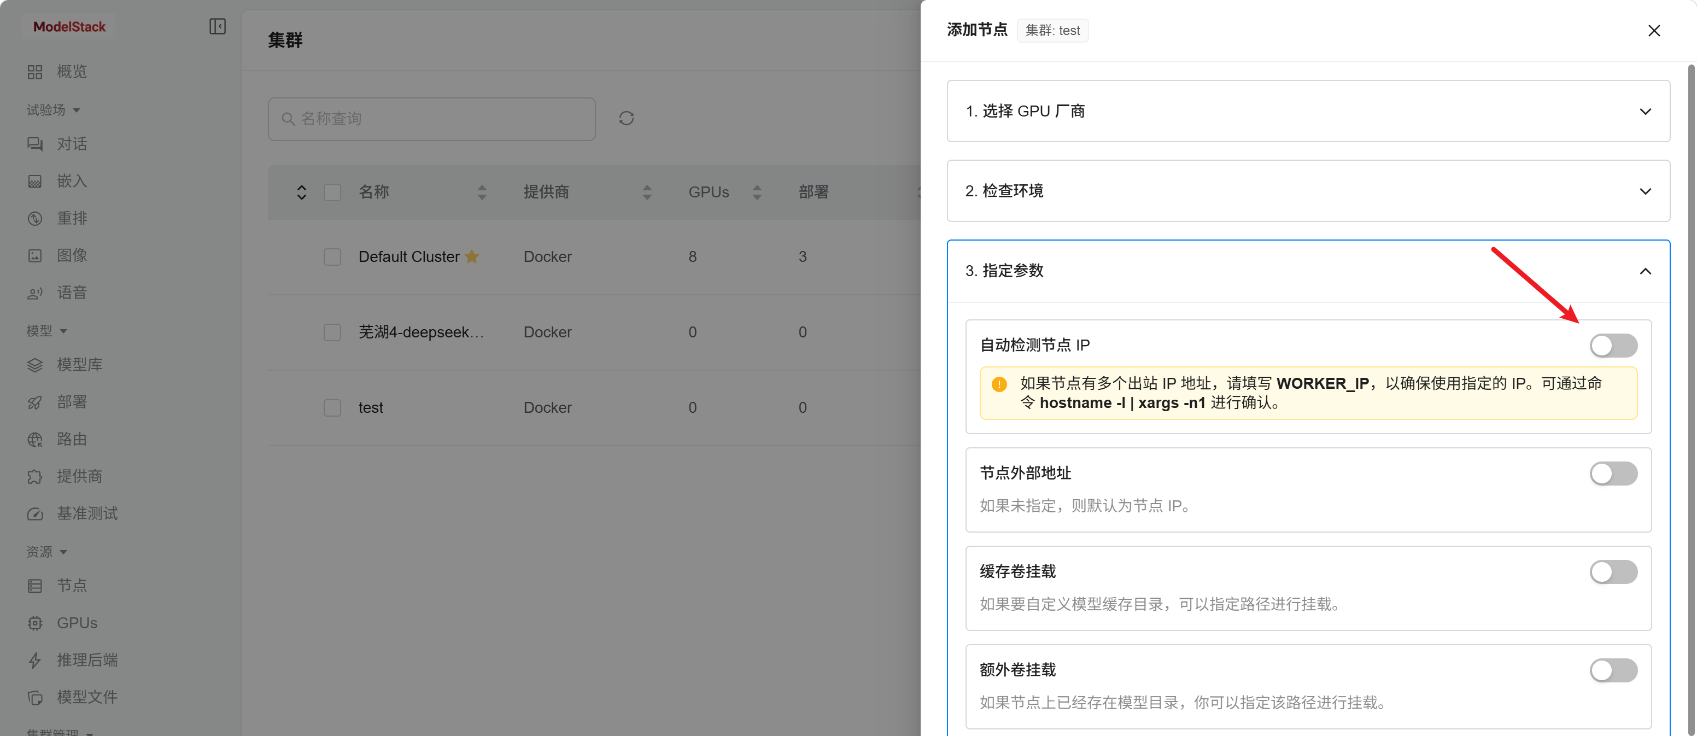1697x736 pixels.
Task: Open the Default Cluster entry
Action: pyautogui.click(x=408, y=257)
